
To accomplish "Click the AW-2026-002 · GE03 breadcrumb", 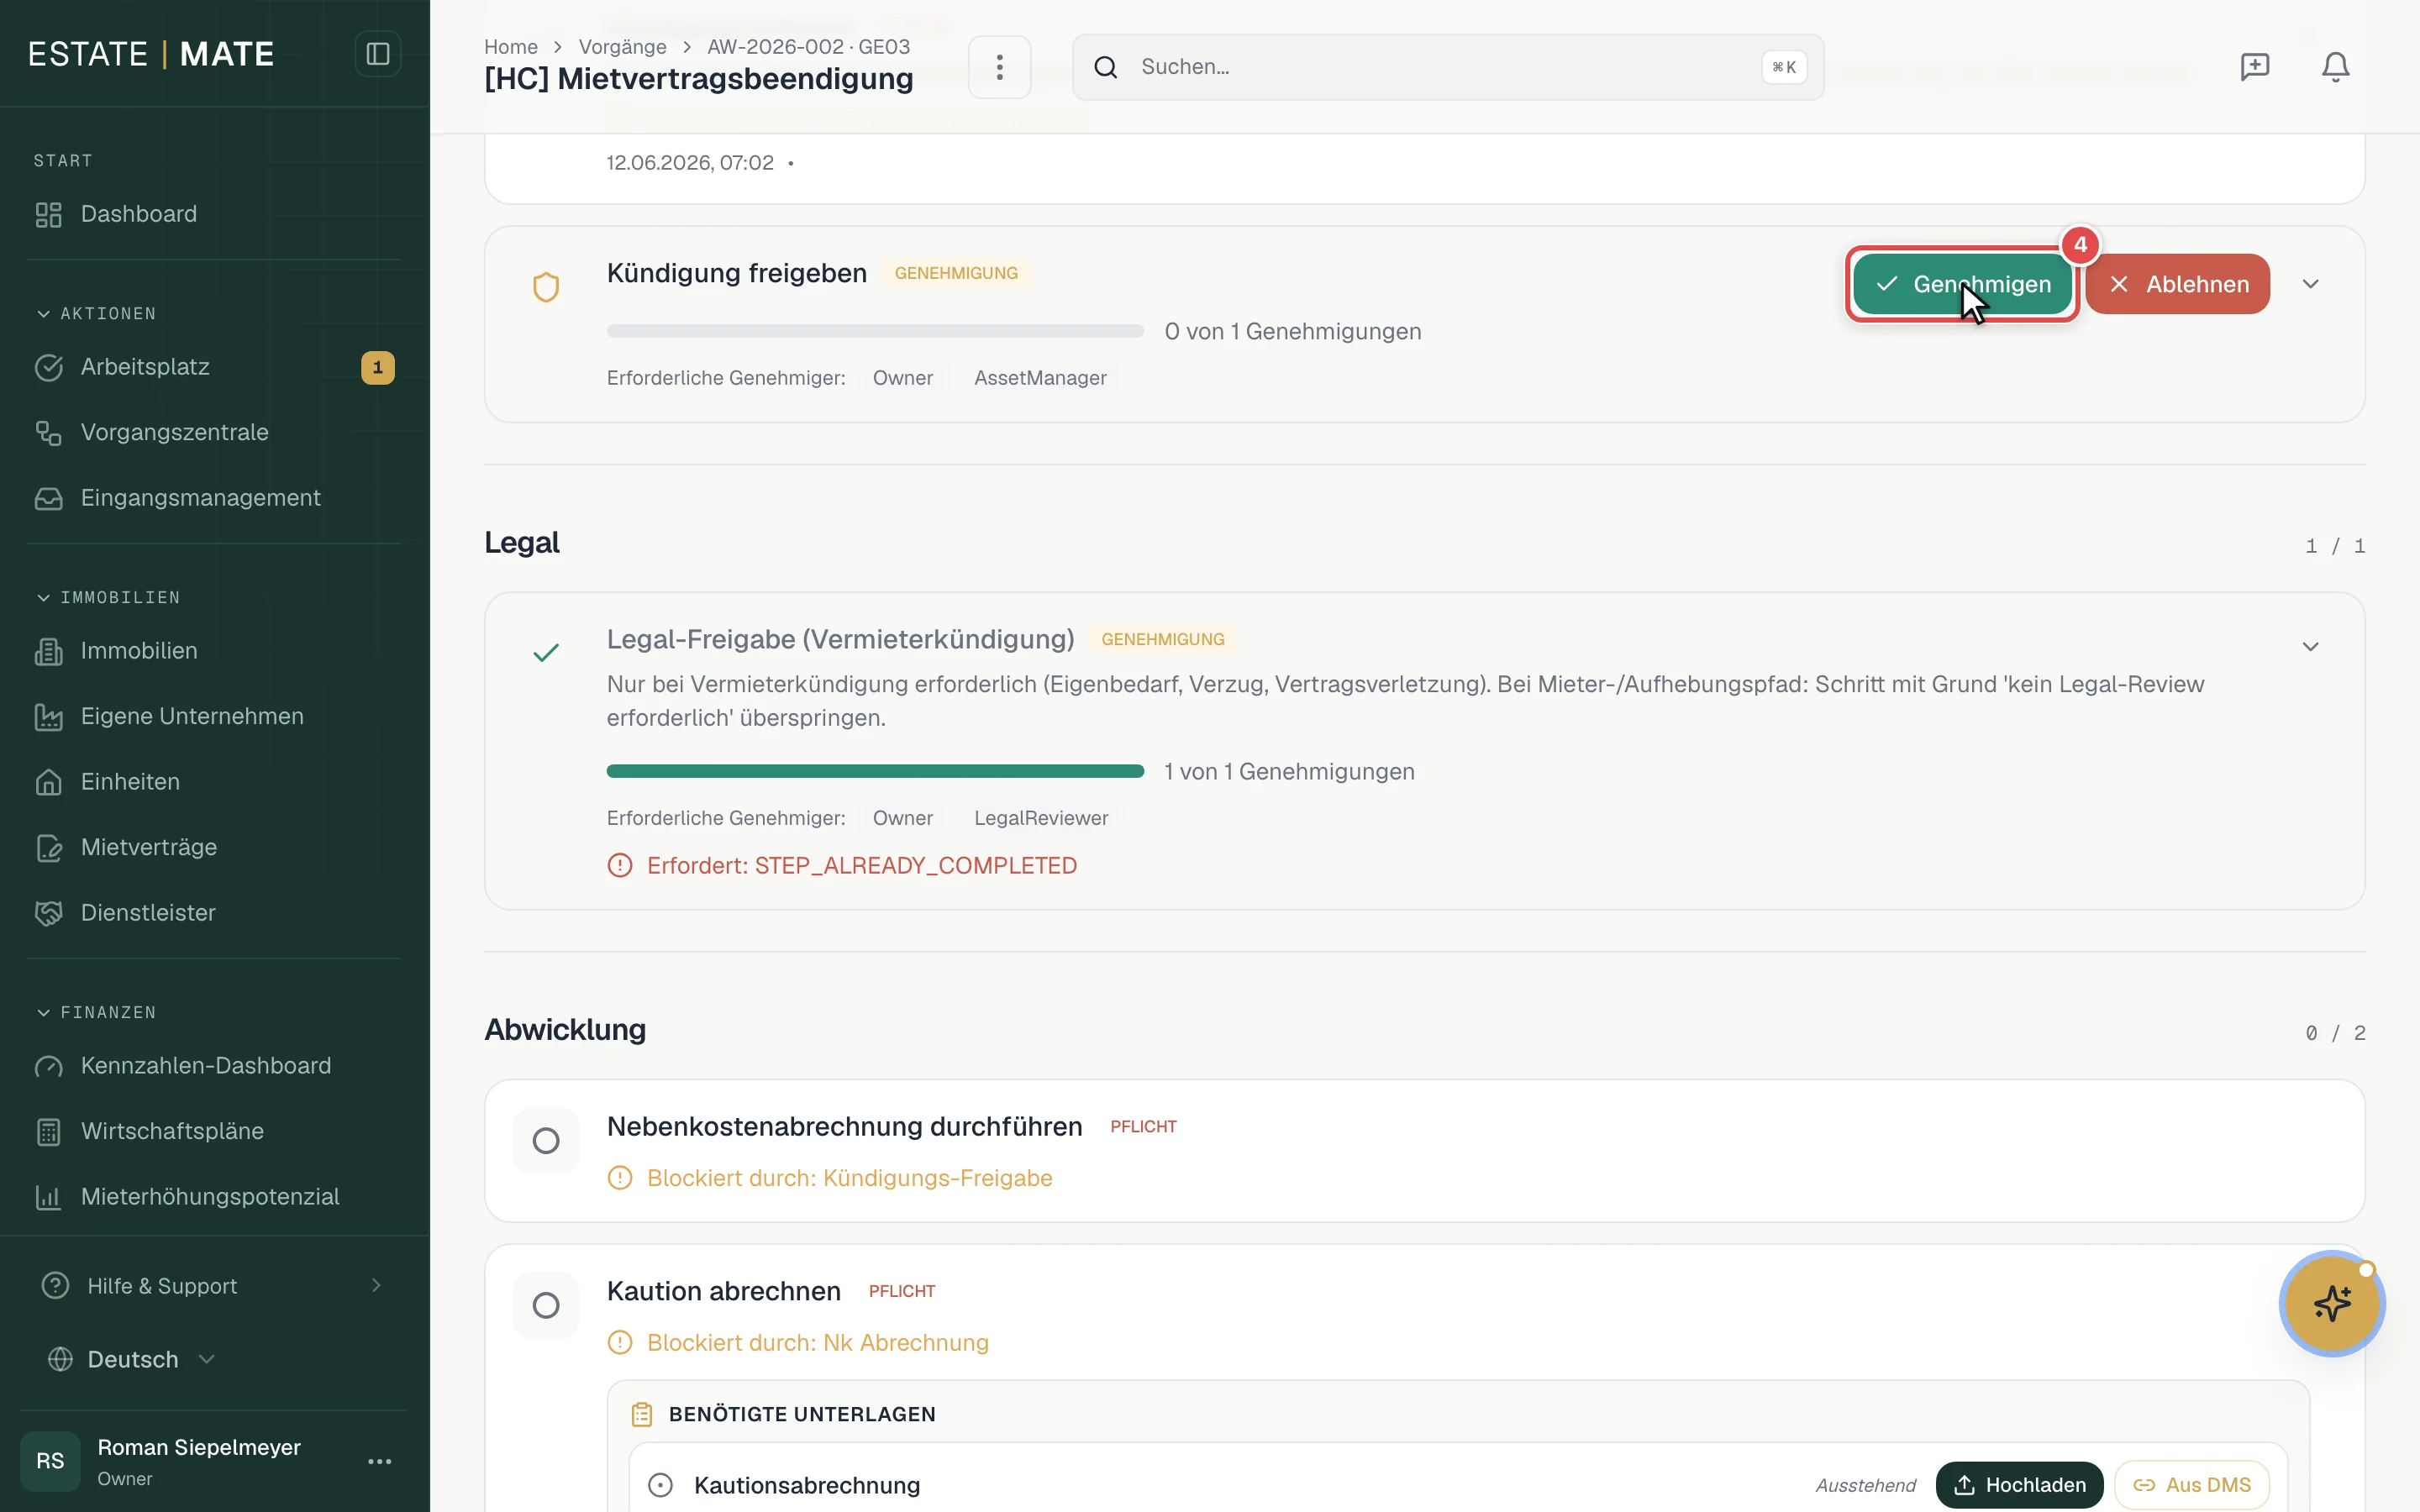I will pyautogui.click(x=808, y=47).
